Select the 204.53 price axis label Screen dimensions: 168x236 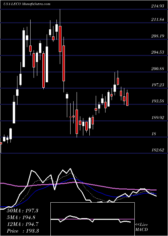[x=158, y=52]
